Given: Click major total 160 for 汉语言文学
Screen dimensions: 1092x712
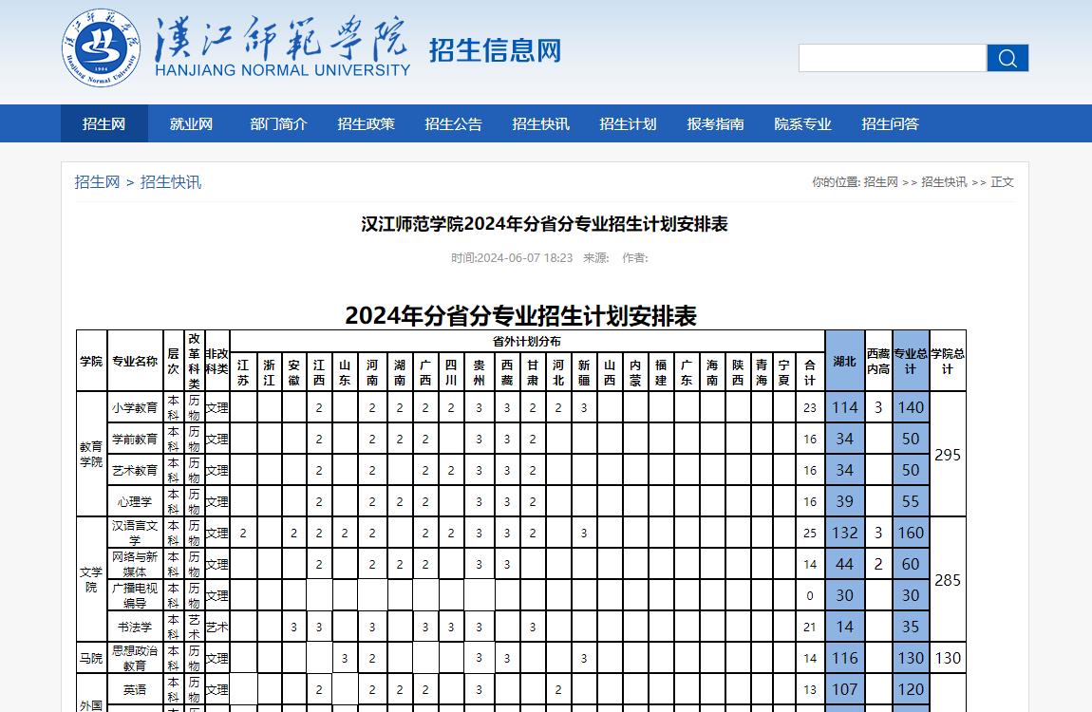Looking at the screenshot, I should click(911, 534).
